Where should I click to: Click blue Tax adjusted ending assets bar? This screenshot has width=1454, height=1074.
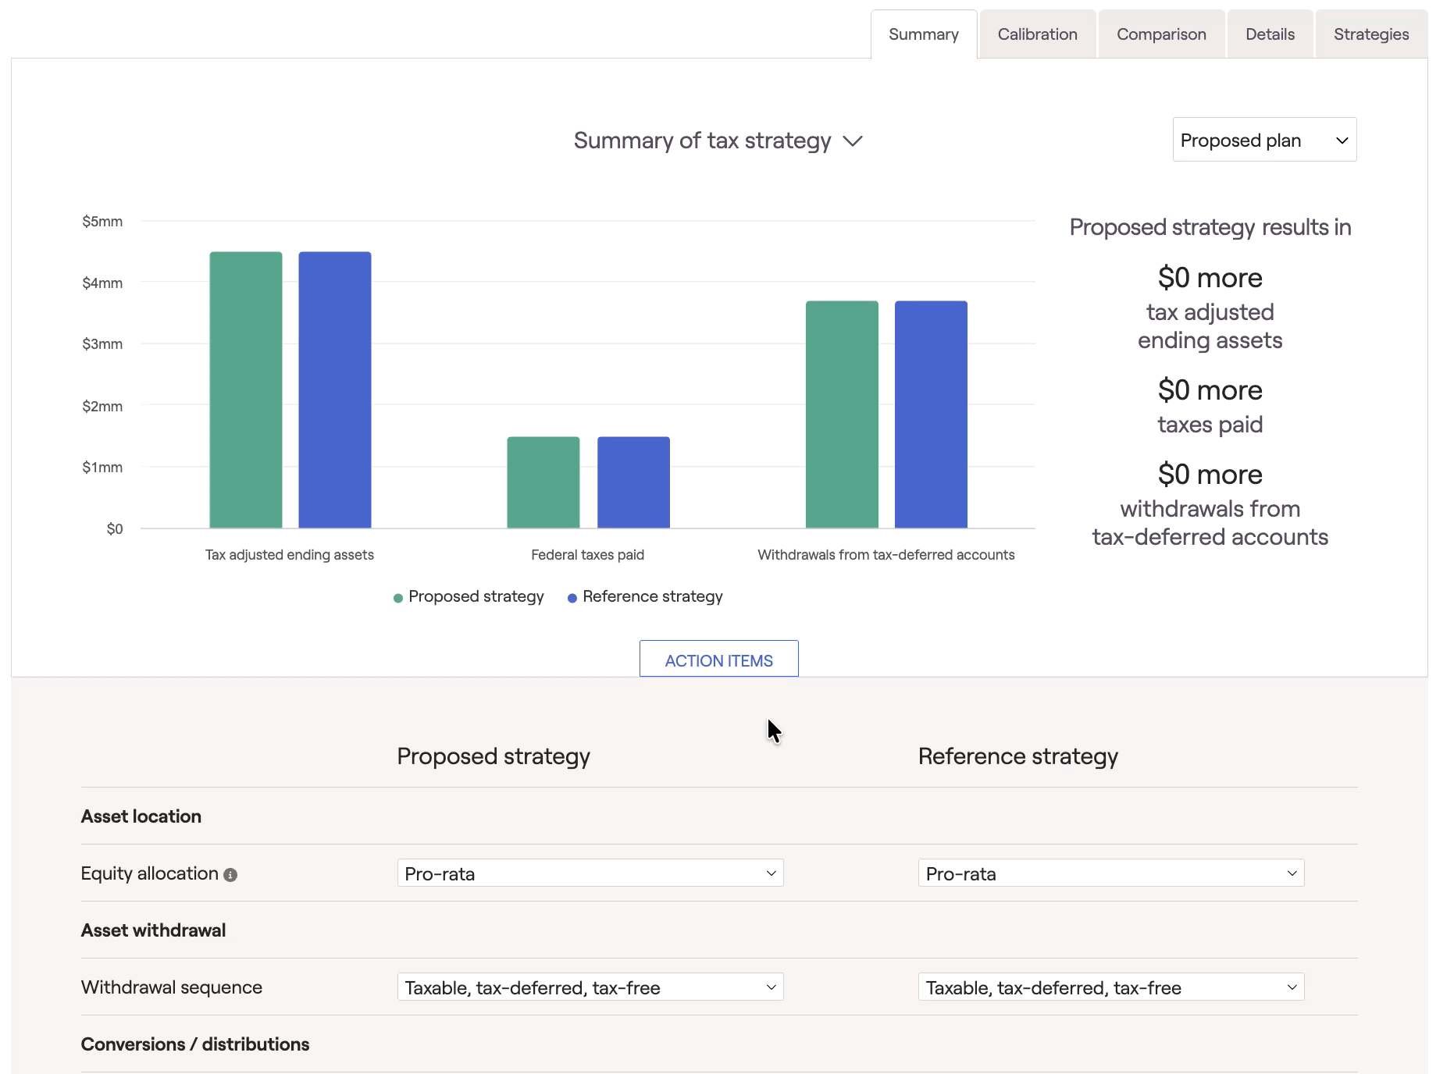(x=335, y=390)
